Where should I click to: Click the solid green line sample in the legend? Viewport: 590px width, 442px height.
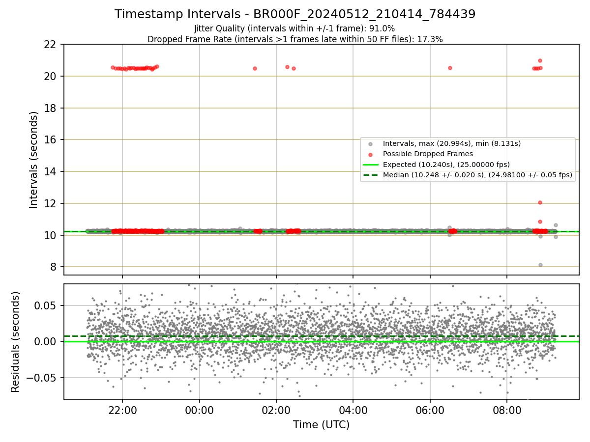pos(371,165)
